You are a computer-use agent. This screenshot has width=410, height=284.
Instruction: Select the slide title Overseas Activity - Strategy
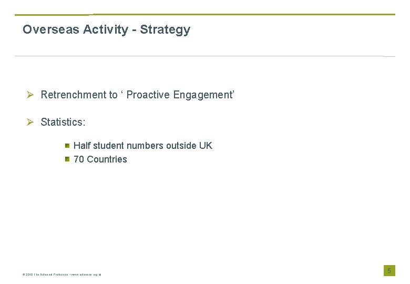[x=106, y=29]
